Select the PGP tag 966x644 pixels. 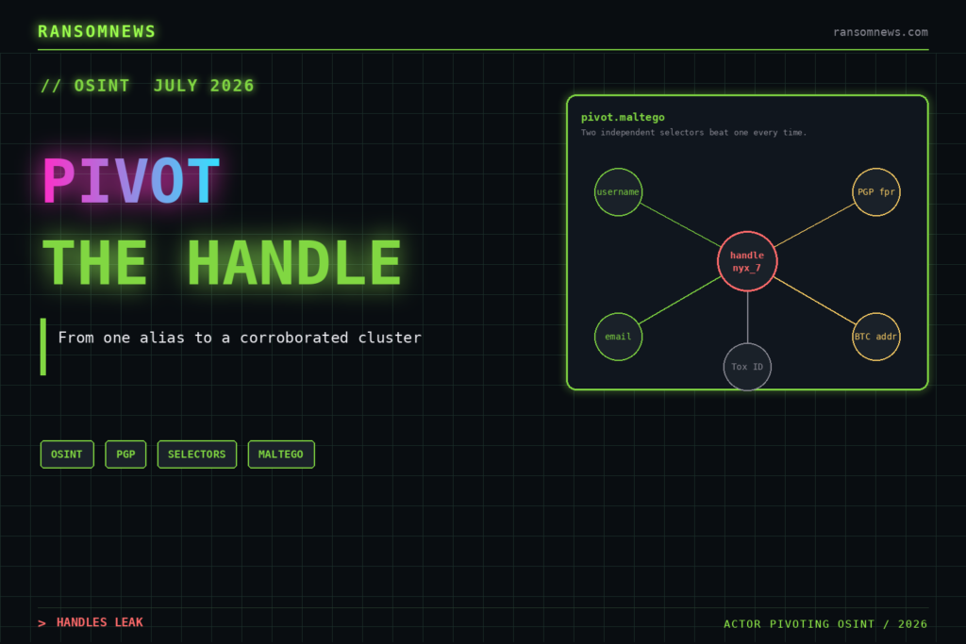click(125, 454)
